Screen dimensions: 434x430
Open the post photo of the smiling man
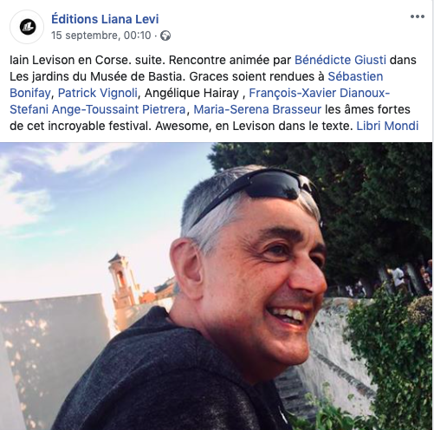coord(217,286)
